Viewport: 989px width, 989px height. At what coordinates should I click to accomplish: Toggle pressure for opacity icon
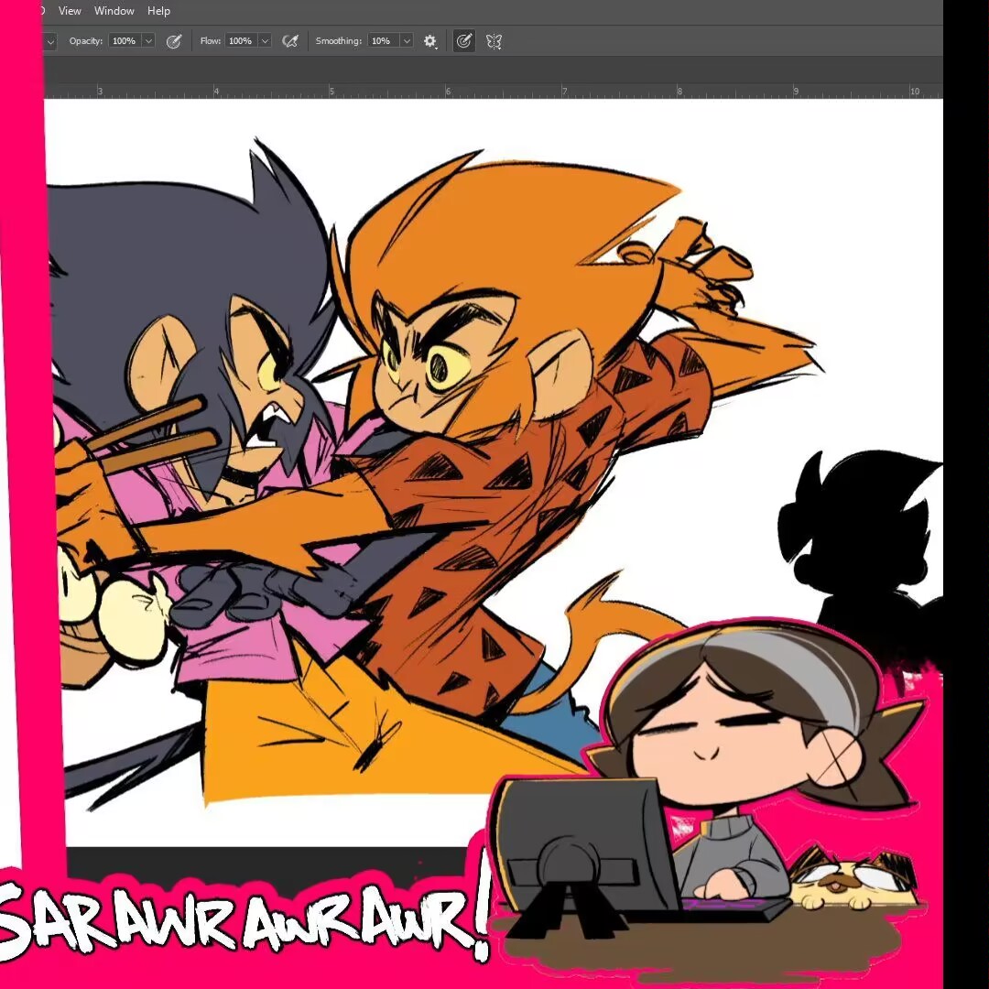coord(173,41)
